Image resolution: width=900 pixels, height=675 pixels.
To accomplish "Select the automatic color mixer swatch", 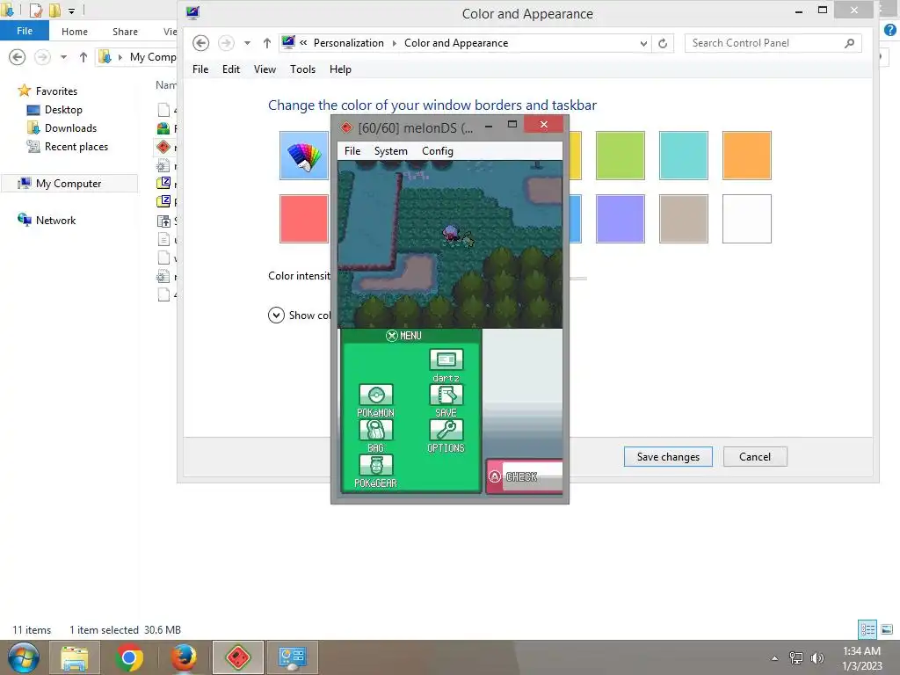I will [303, 156].
